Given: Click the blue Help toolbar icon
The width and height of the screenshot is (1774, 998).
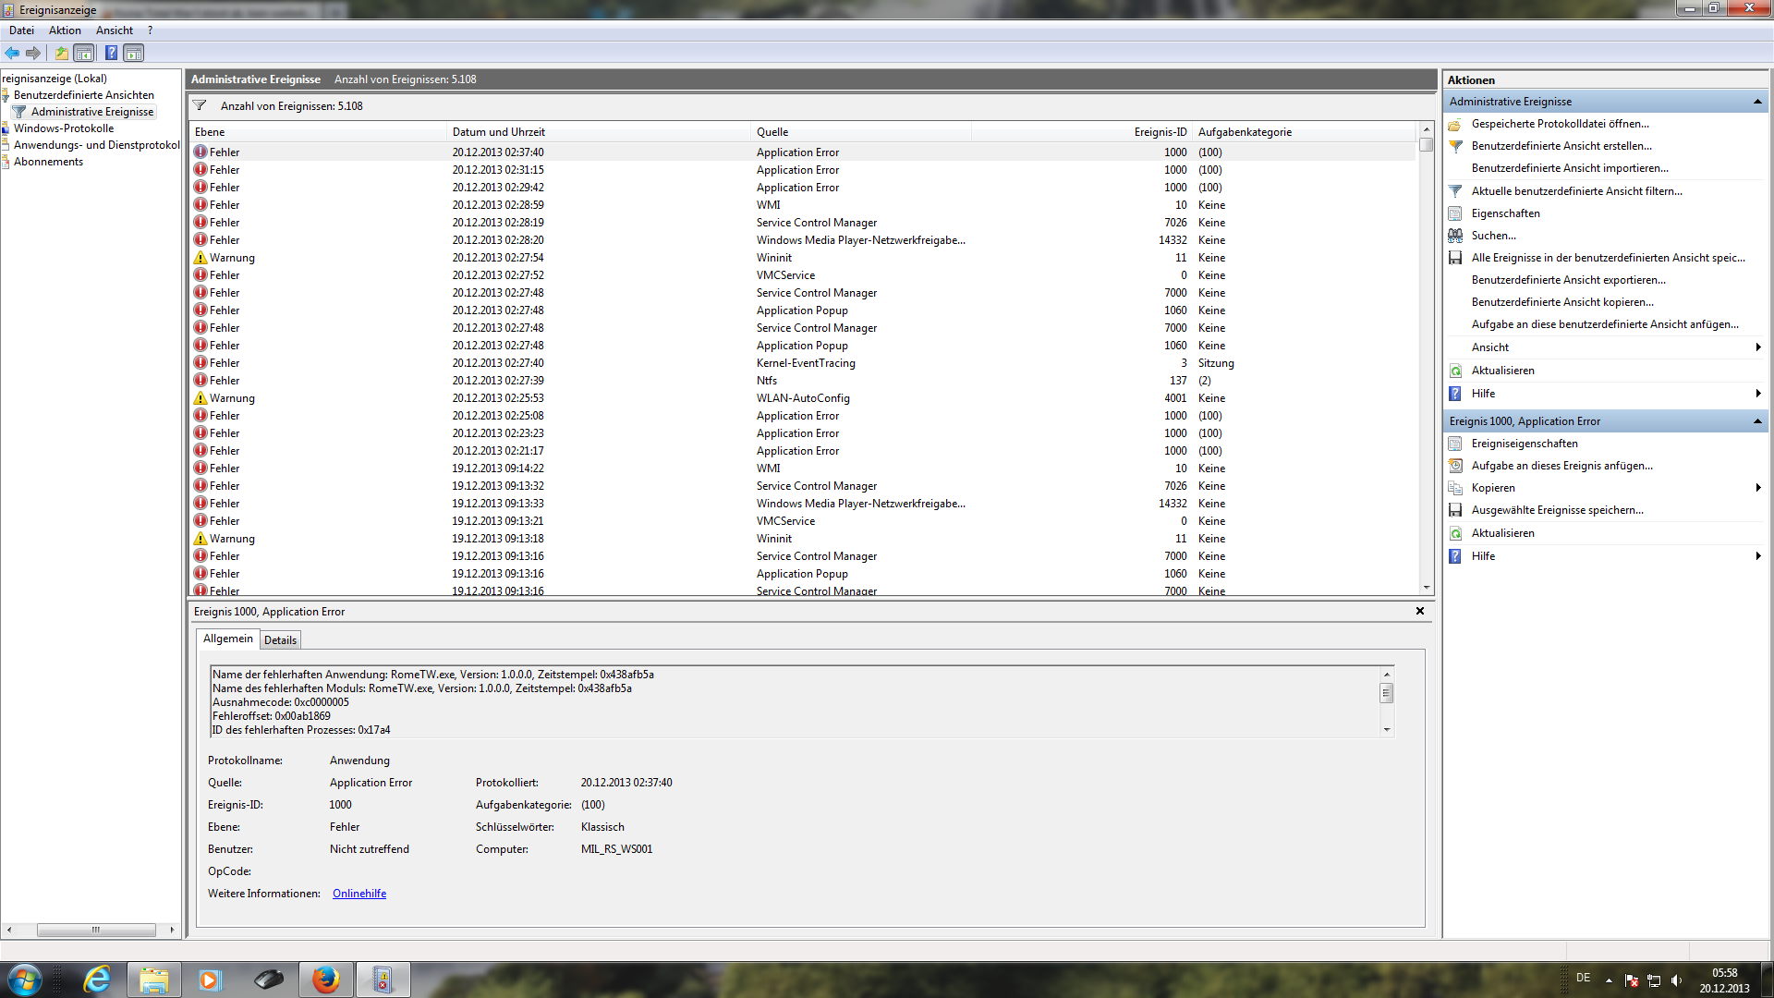Looking at the screenshot, I should (x=111, y=53).
